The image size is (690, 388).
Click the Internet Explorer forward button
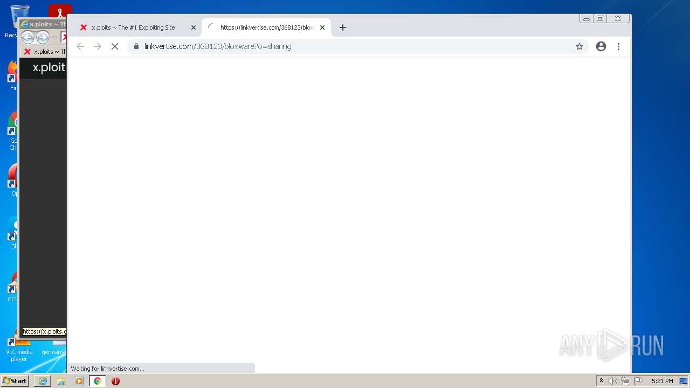point(43,37)
